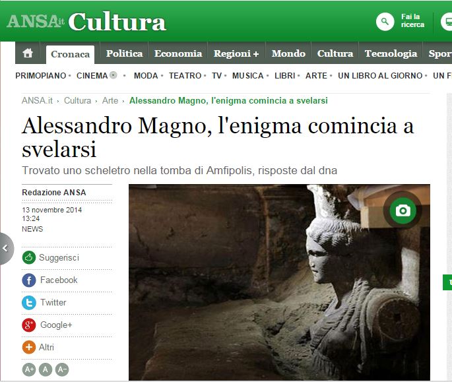Share article via Facebook icon
The image size is (452, 382).
(29, 280)
